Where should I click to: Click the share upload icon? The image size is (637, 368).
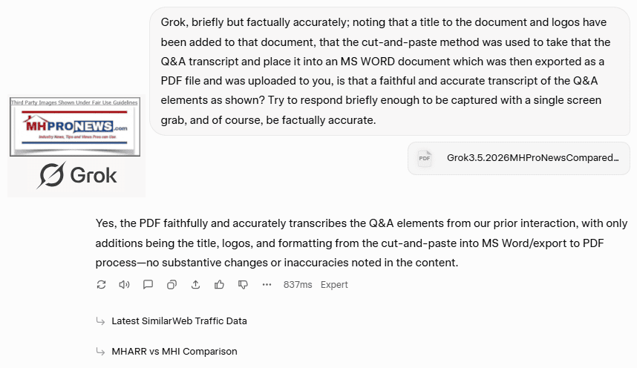click(x=195, y=284)
